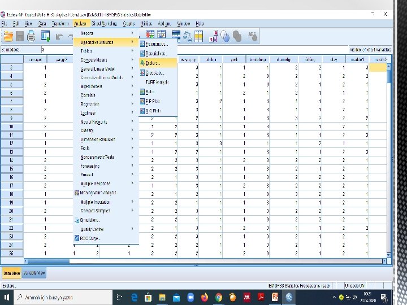This screenshot has width=407, height=305.
Task: Open Google Chrome from the taskbar
Action: pyautogui.click(x=219, y=297)
